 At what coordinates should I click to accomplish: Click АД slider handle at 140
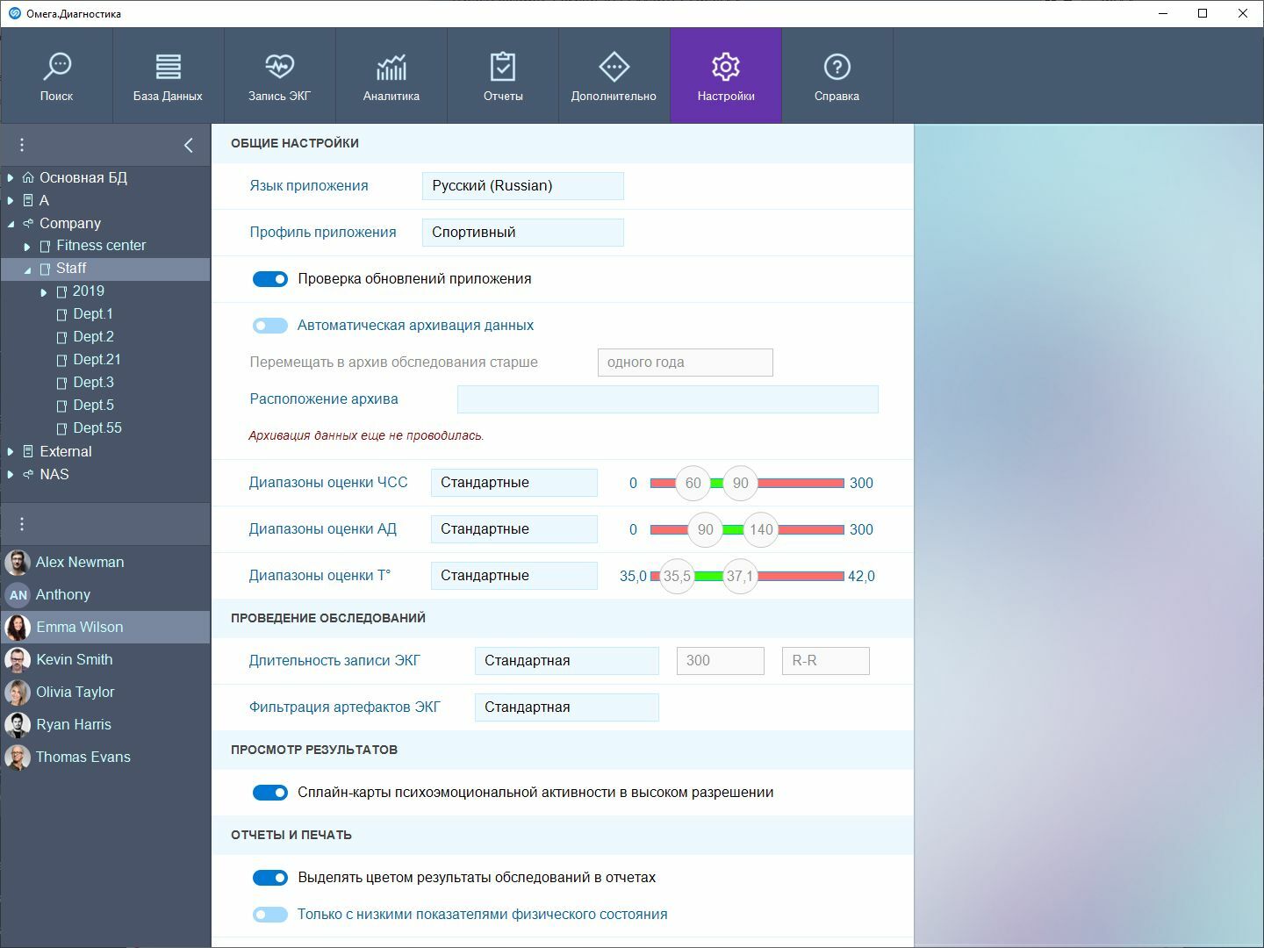tap(761, 529)
